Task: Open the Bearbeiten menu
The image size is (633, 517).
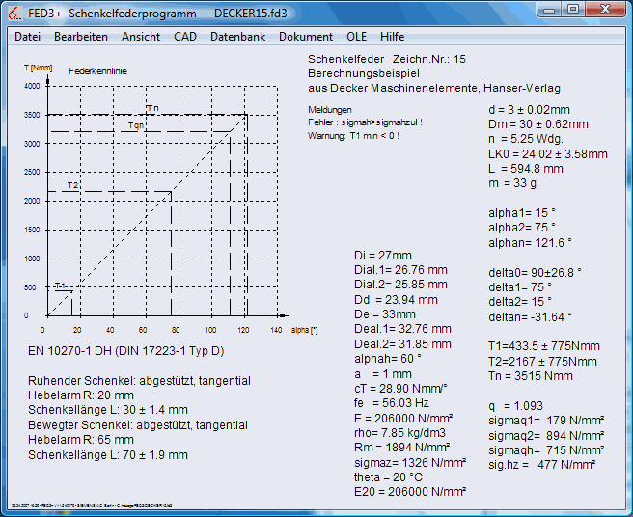Action: click(81, 37)
